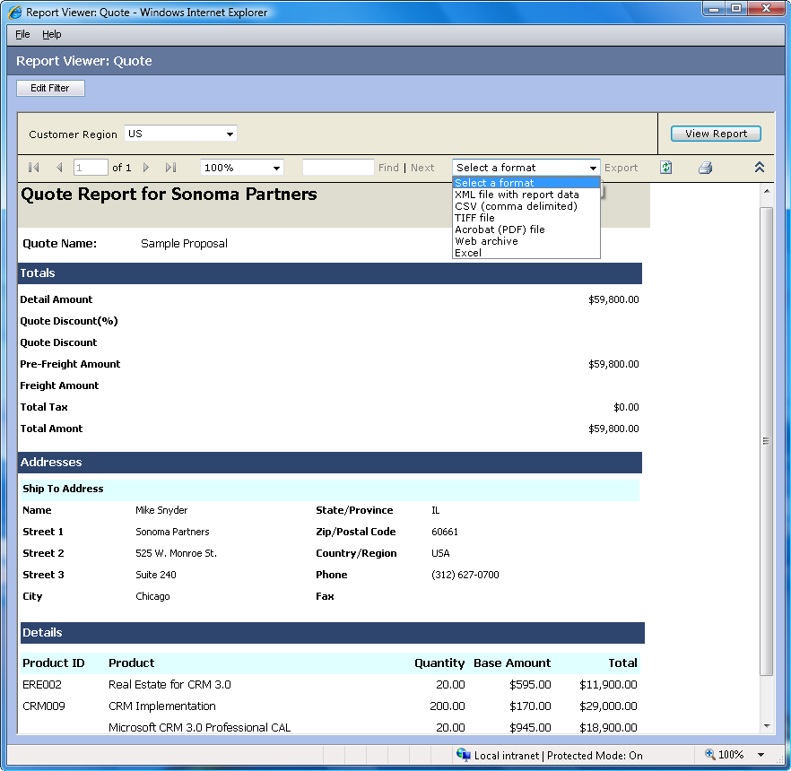The width and height of the screenshot is (791, 771).
Task: Click the zoom magnifier in status bar
Action: click(x=709, y=754)
